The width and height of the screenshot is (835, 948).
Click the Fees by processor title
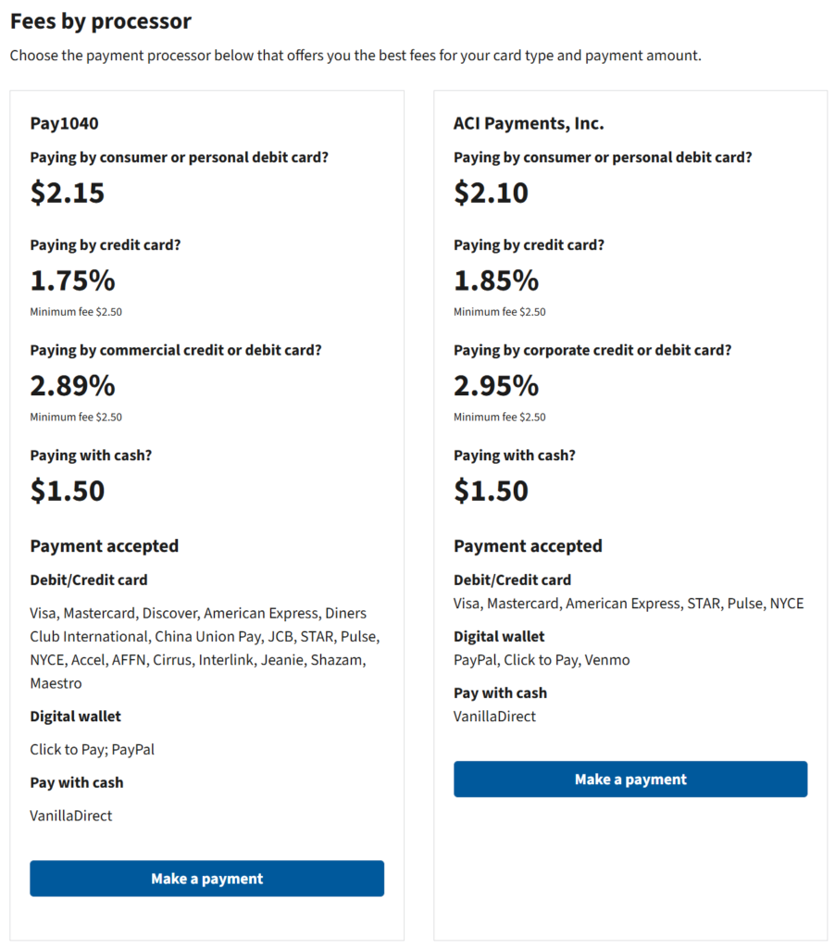101,21
